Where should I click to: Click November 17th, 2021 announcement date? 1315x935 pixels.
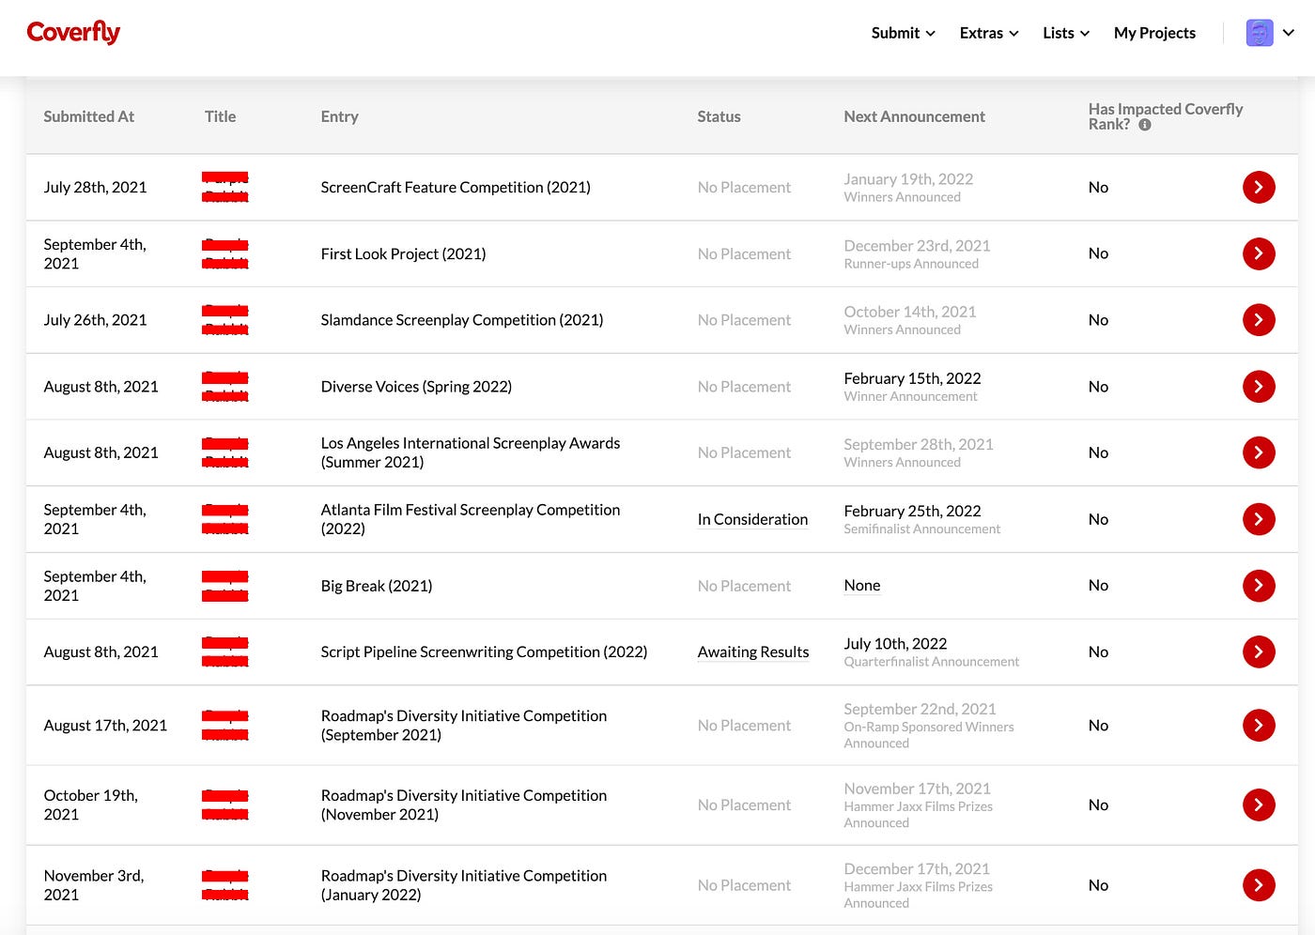coord(917,789)
